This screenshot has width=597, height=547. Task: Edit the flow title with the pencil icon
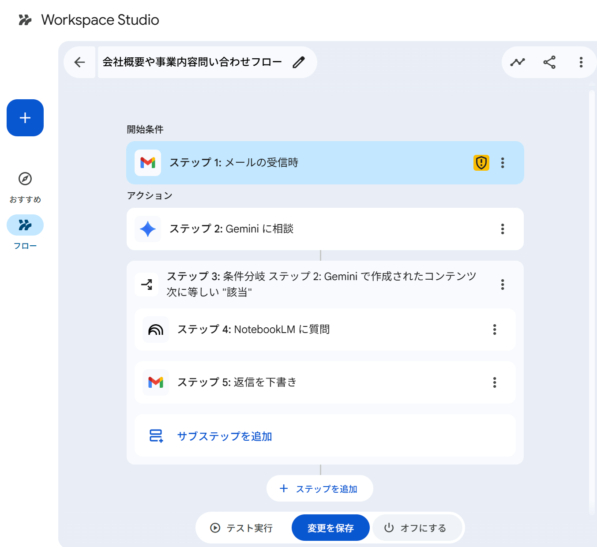[x=299, y=62]
